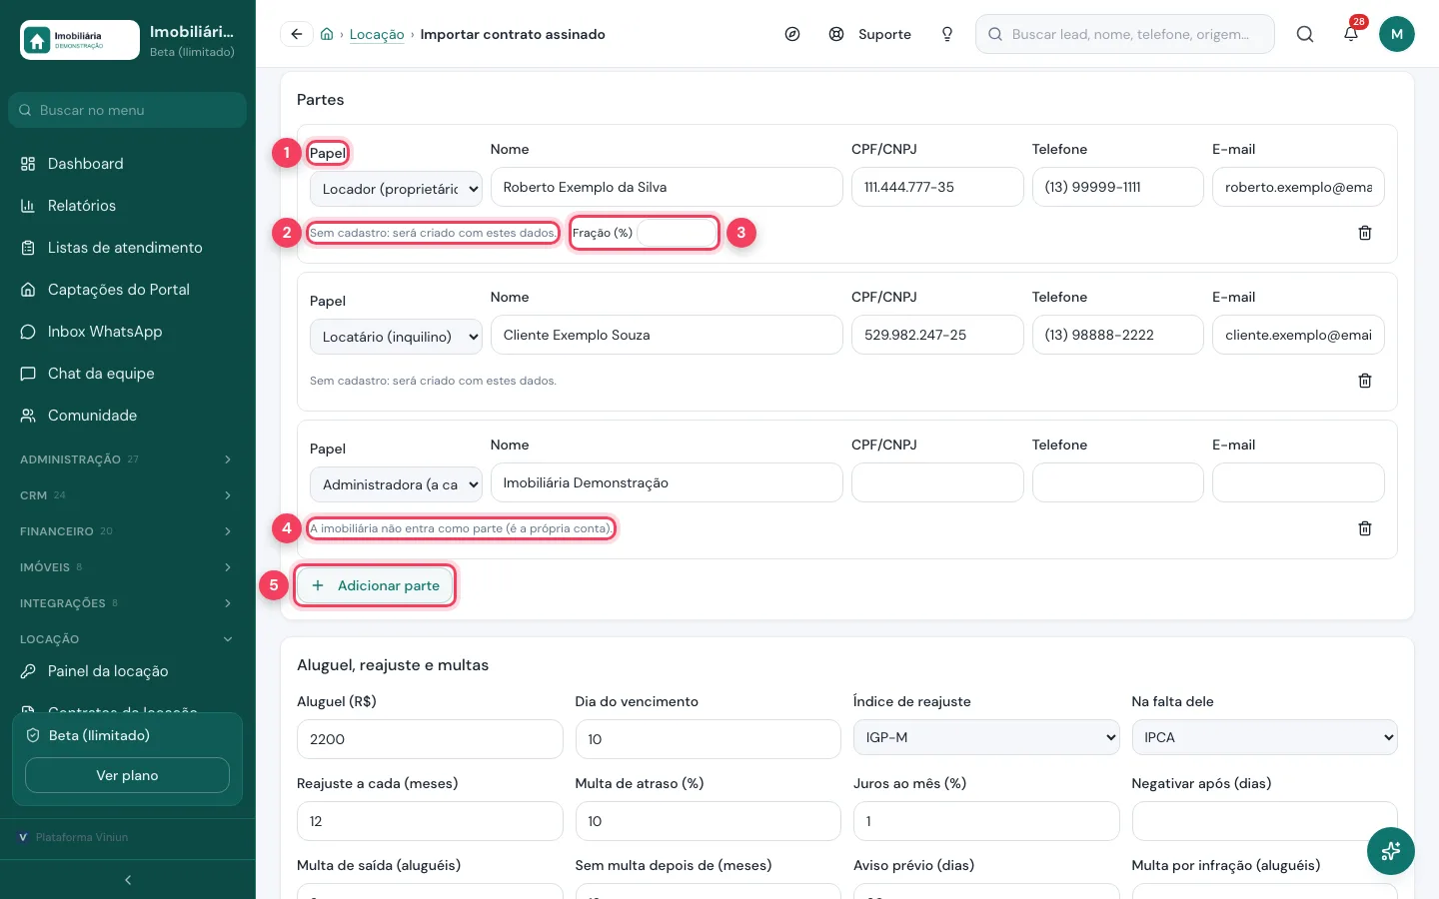Delete the Roberto Exemplo da Silva party

(x=1365, y=233)
